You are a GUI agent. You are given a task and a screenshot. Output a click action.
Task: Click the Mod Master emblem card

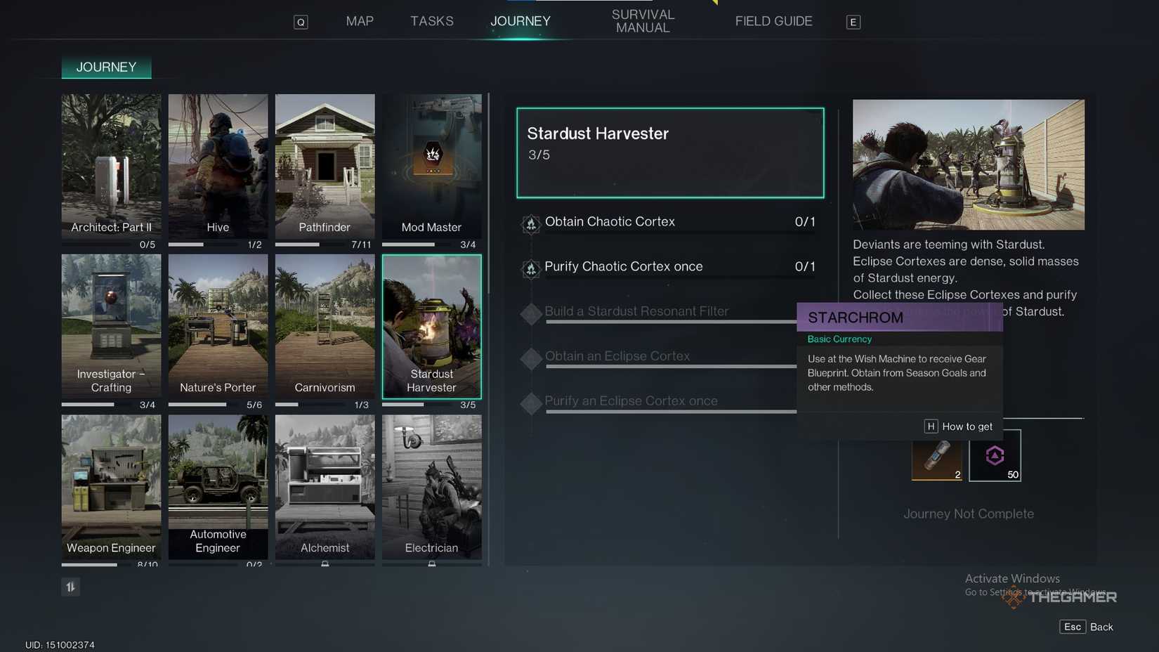432,166
